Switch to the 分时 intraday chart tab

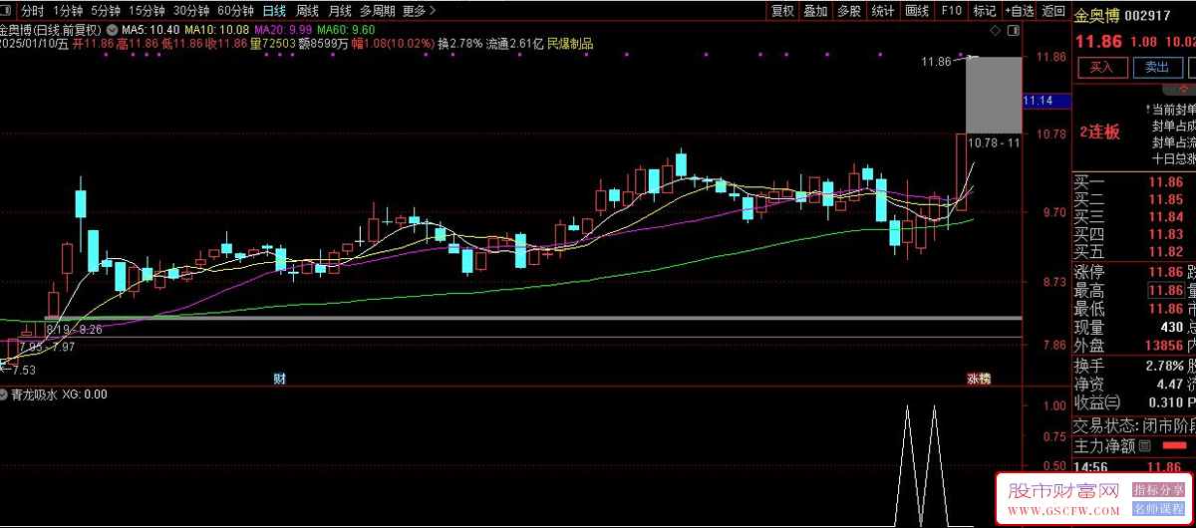[33, 11]
